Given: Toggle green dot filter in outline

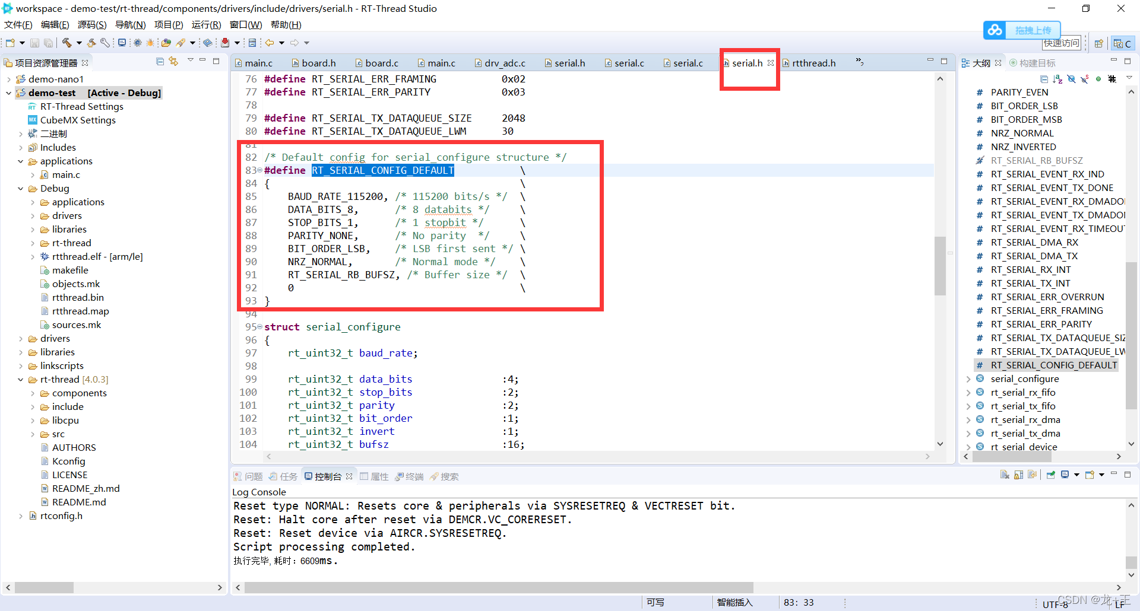Looking at the screenshot, I should point(1098,79).
